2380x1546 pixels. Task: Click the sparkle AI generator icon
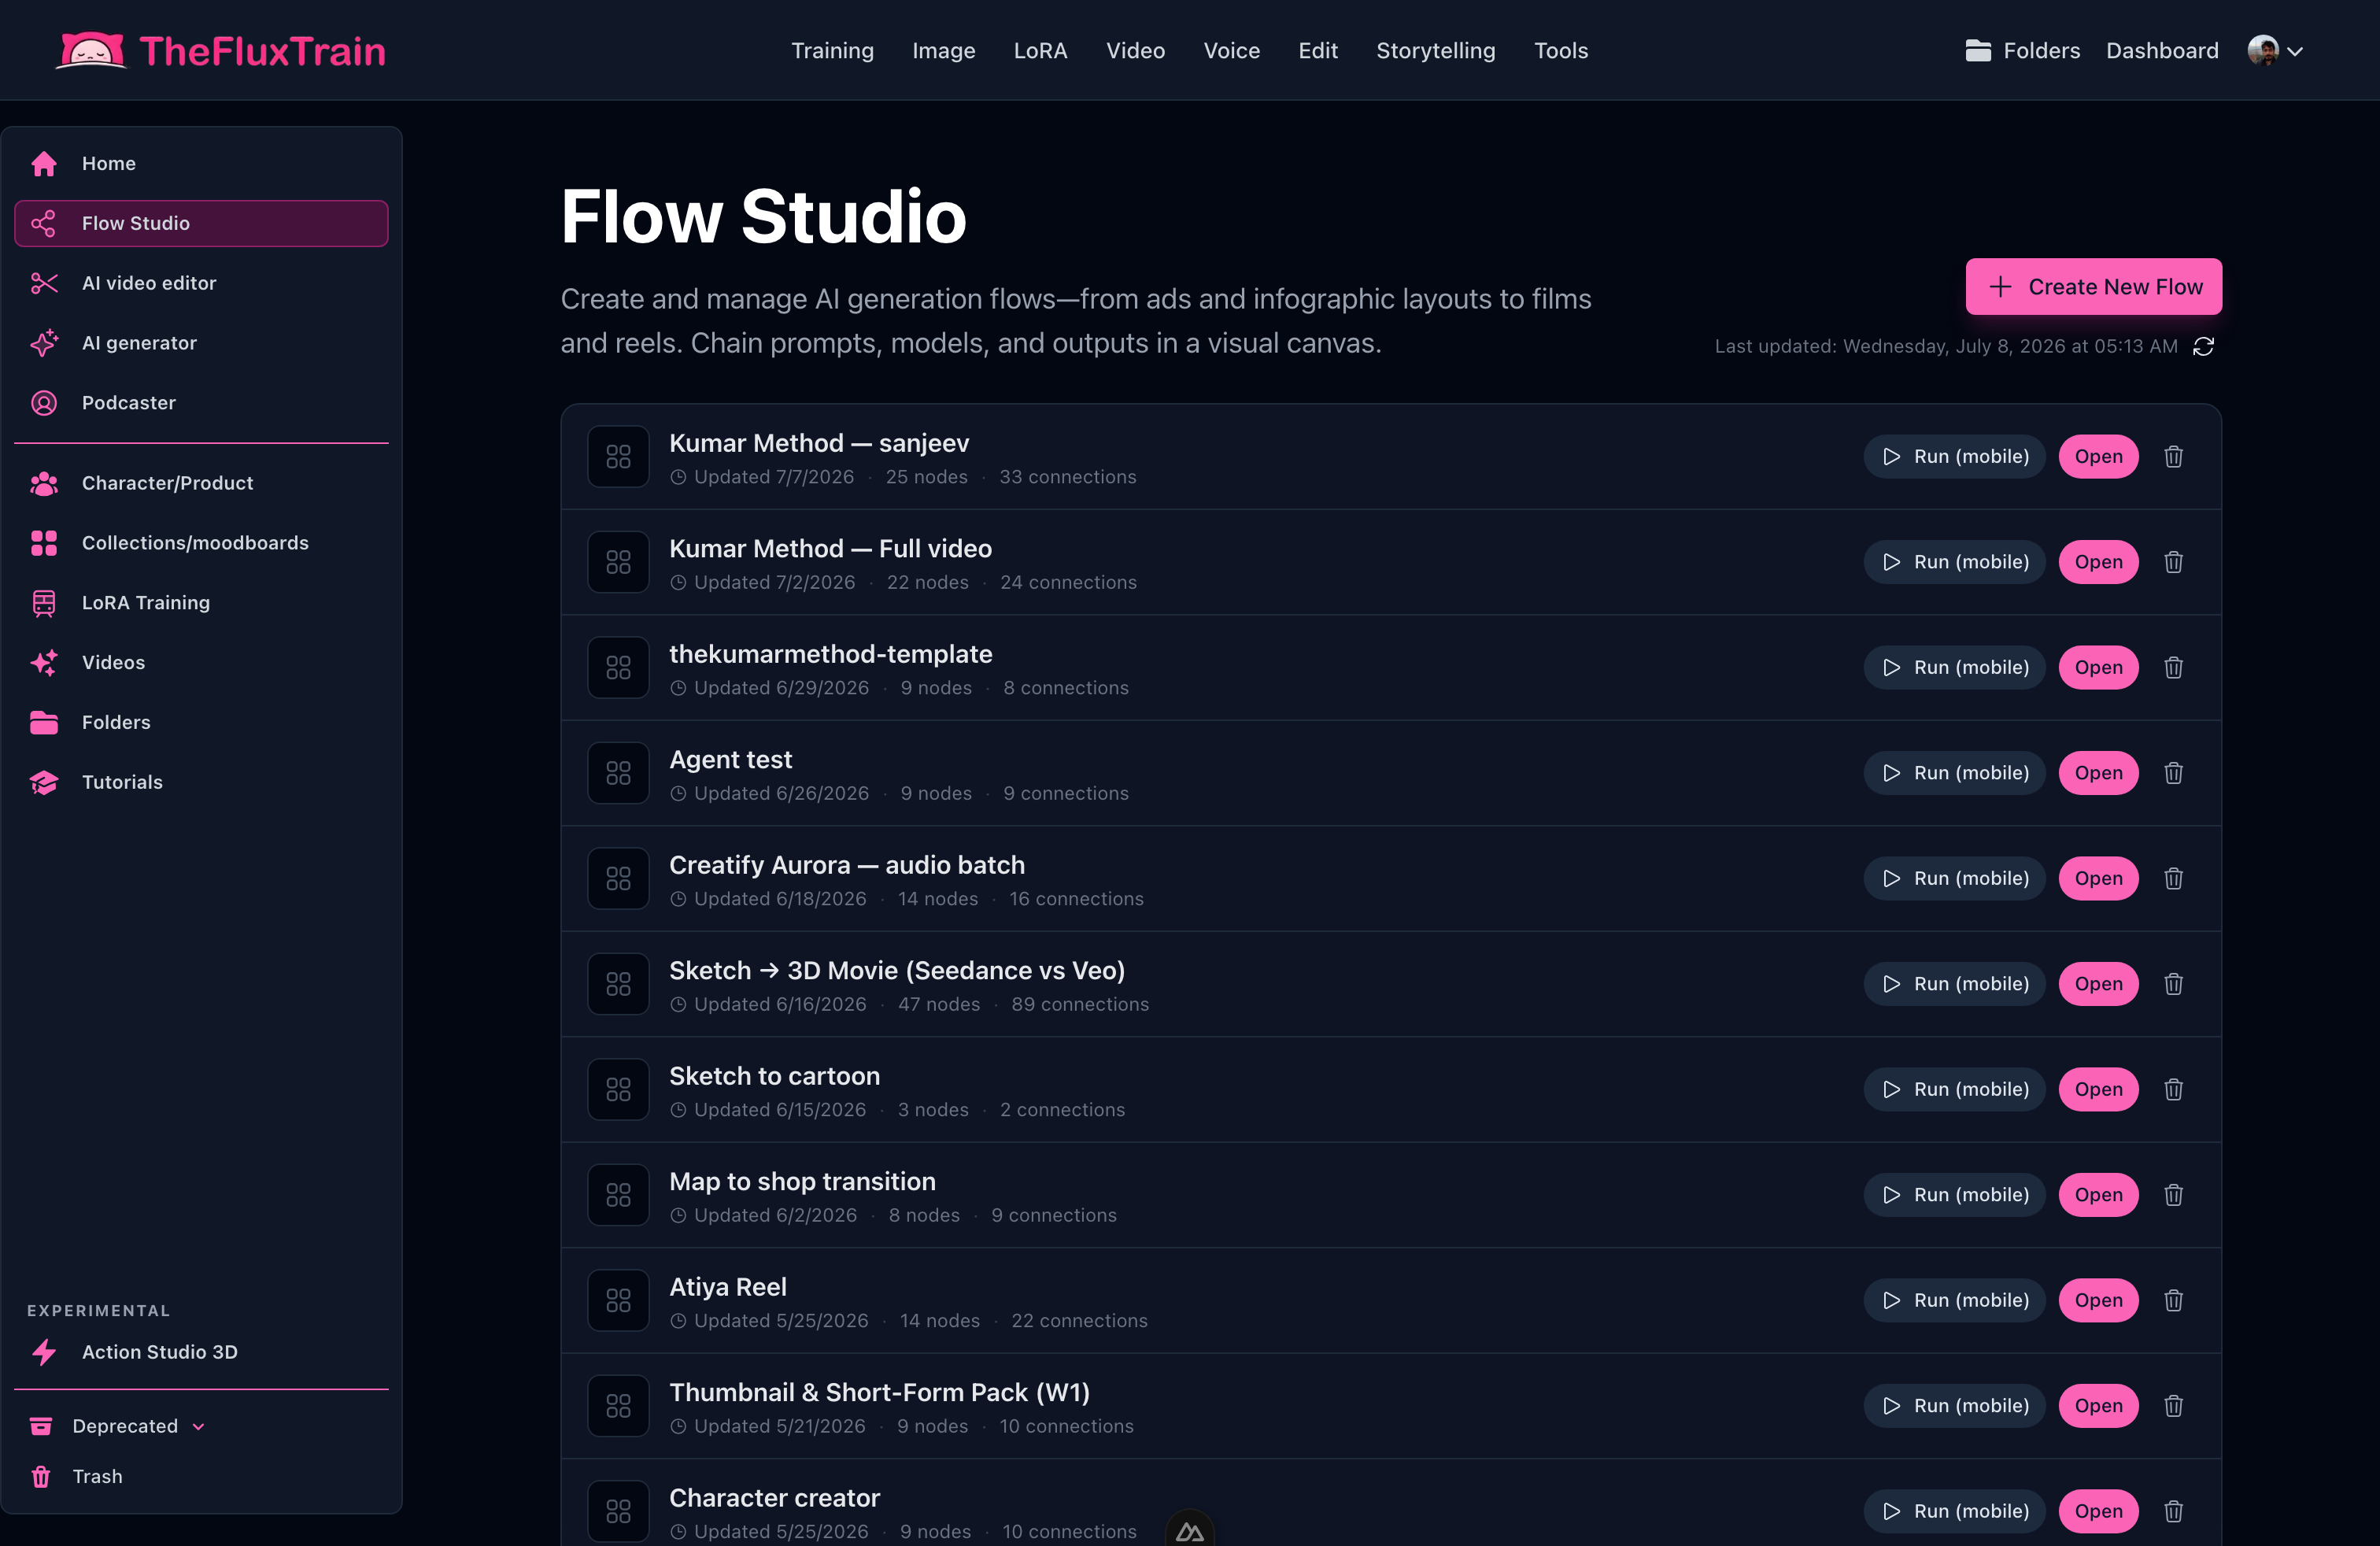(x=44, y=343)
